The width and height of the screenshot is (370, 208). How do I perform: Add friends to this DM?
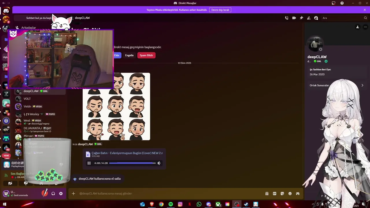tap(309, 18)
